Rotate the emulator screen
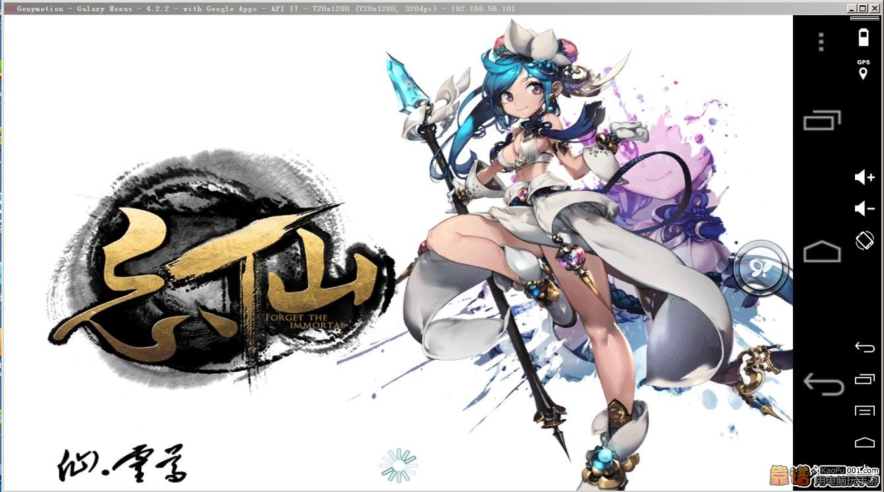Screen dimensions: 884x492 coord(864,240)
